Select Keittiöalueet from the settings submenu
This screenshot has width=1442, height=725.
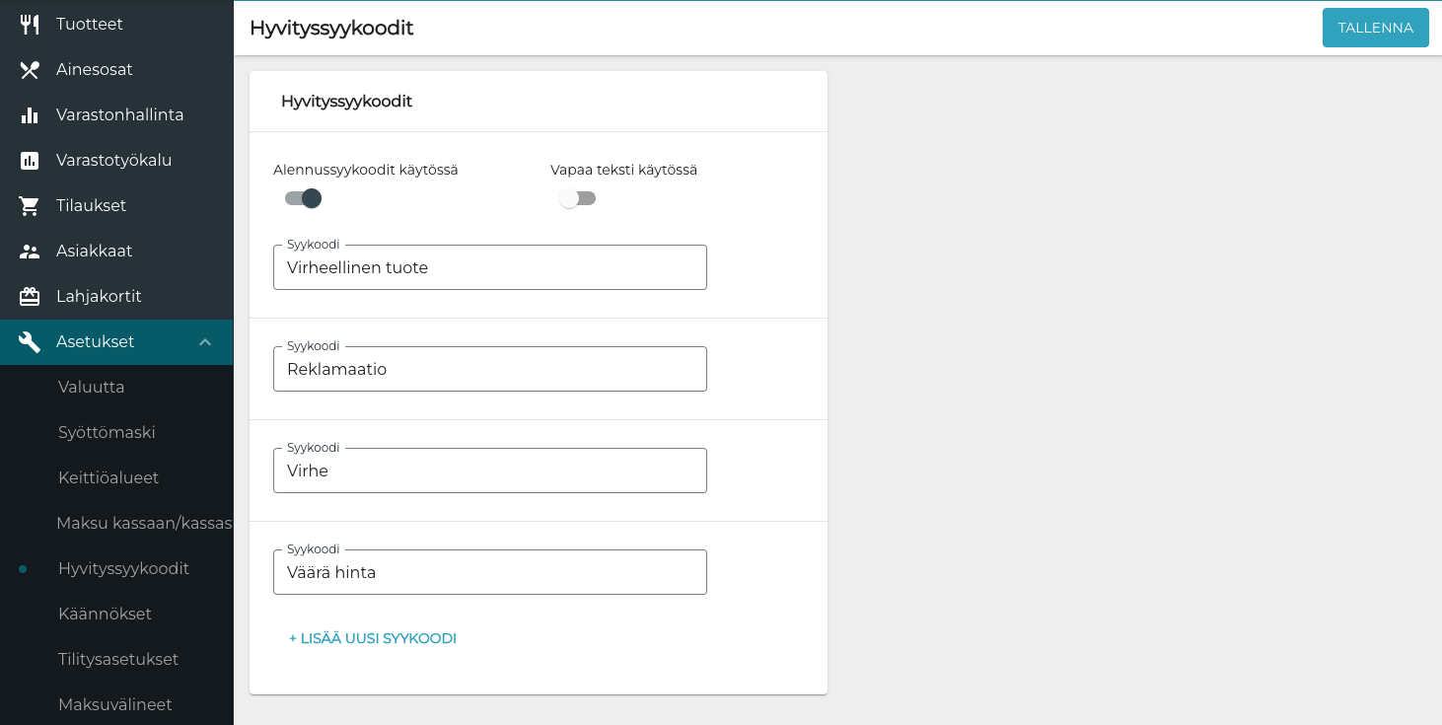click(x=108, y=477)
